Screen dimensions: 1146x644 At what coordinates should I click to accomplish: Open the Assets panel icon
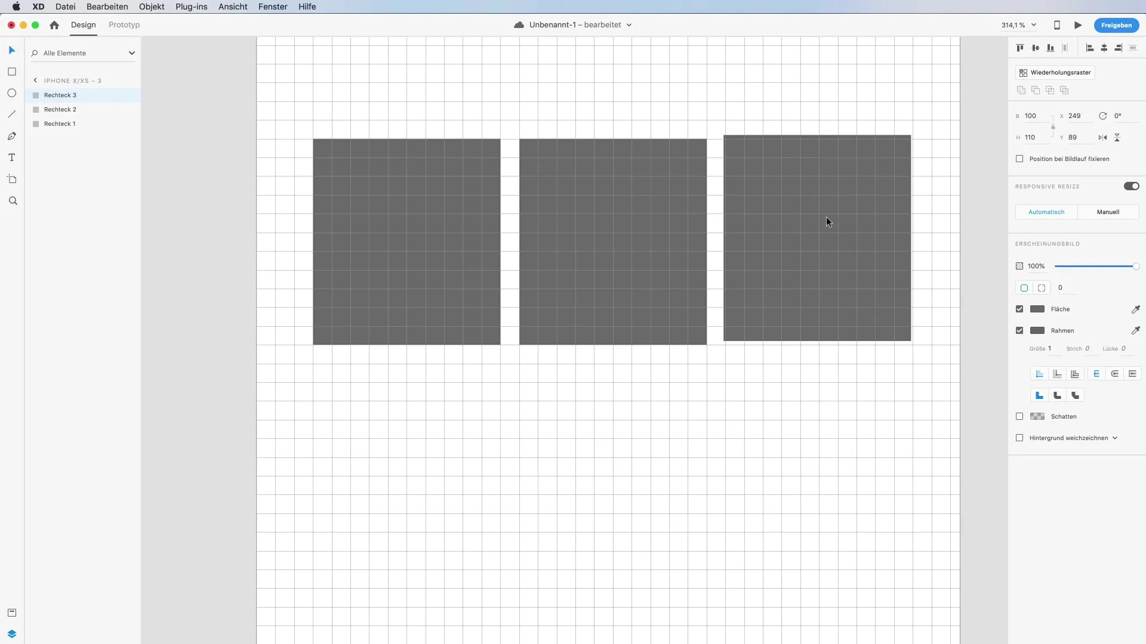12,612
